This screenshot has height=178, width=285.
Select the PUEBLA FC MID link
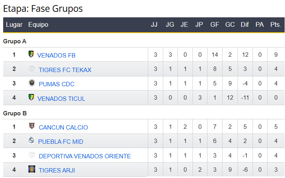click(x=60, y=142)
